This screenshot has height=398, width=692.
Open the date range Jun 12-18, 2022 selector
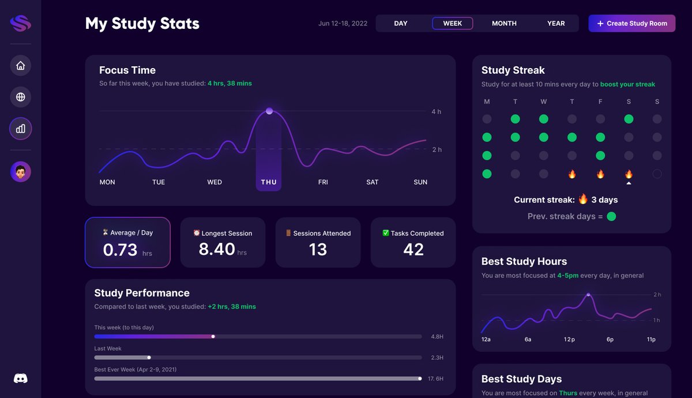click(x=343, y=23)
